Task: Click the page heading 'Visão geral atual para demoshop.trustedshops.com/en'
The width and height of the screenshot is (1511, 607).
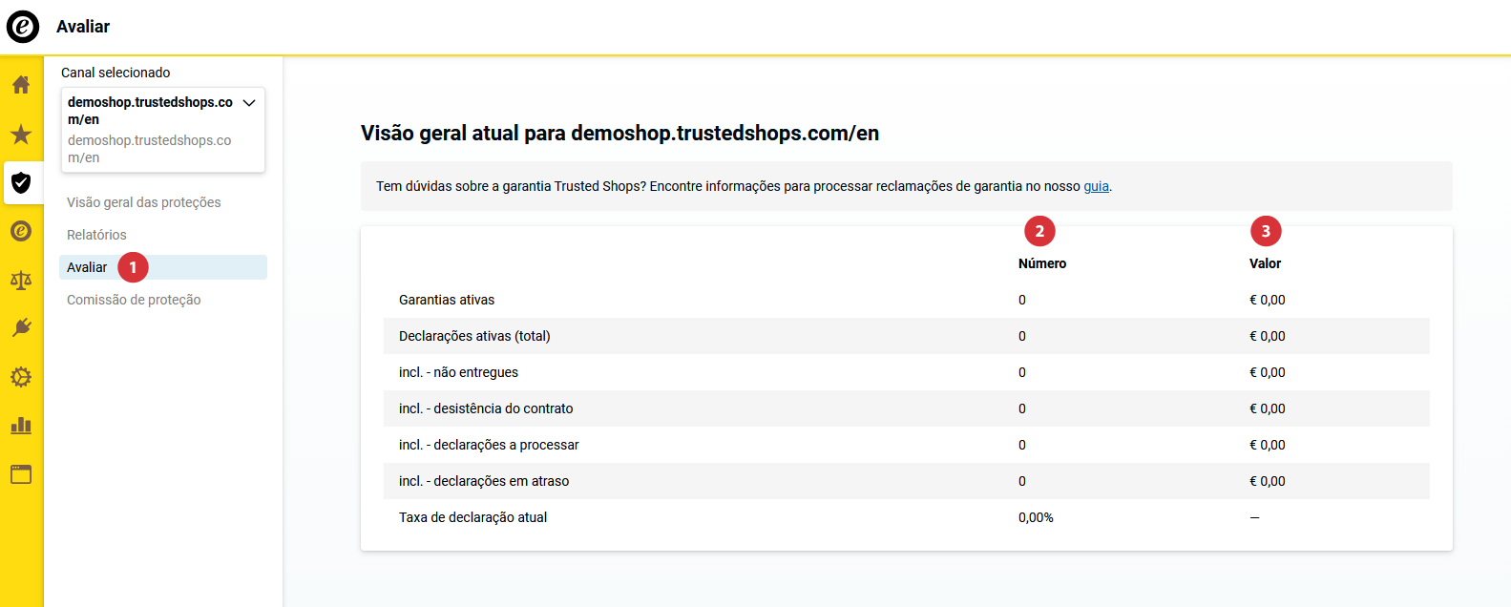Action: [620, 134]
